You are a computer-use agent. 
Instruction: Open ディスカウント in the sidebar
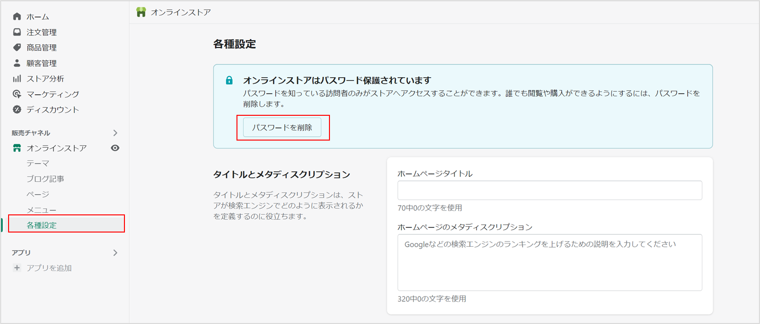53,110
